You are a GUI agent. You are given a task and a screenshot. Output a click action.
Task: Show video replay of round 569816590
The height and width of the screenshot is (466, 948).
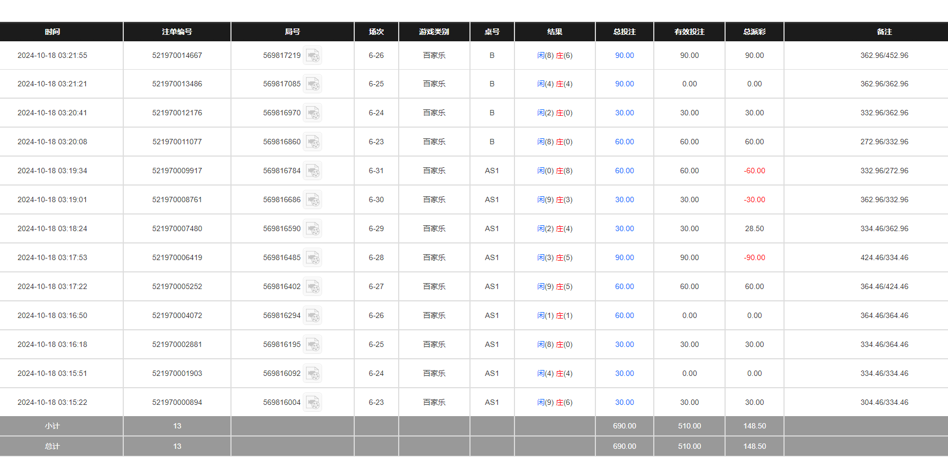[312, 229]
